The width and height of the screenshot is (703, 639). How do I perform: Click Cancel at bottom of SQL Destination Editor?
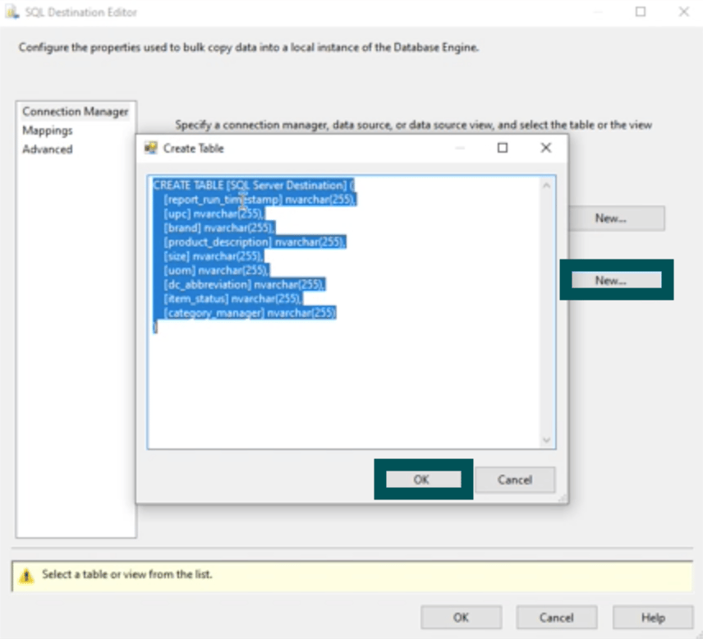tap(556, 618)
